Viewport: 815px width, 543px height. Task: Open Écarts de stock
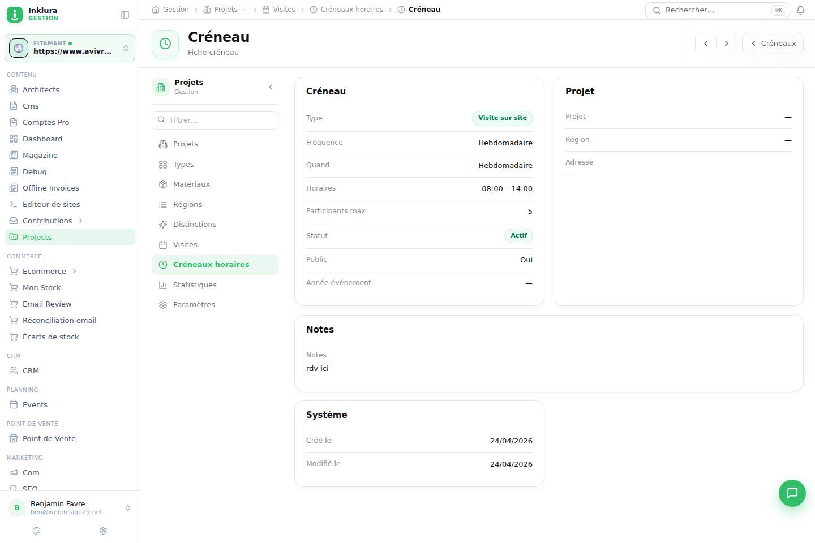tap(70, 337)
